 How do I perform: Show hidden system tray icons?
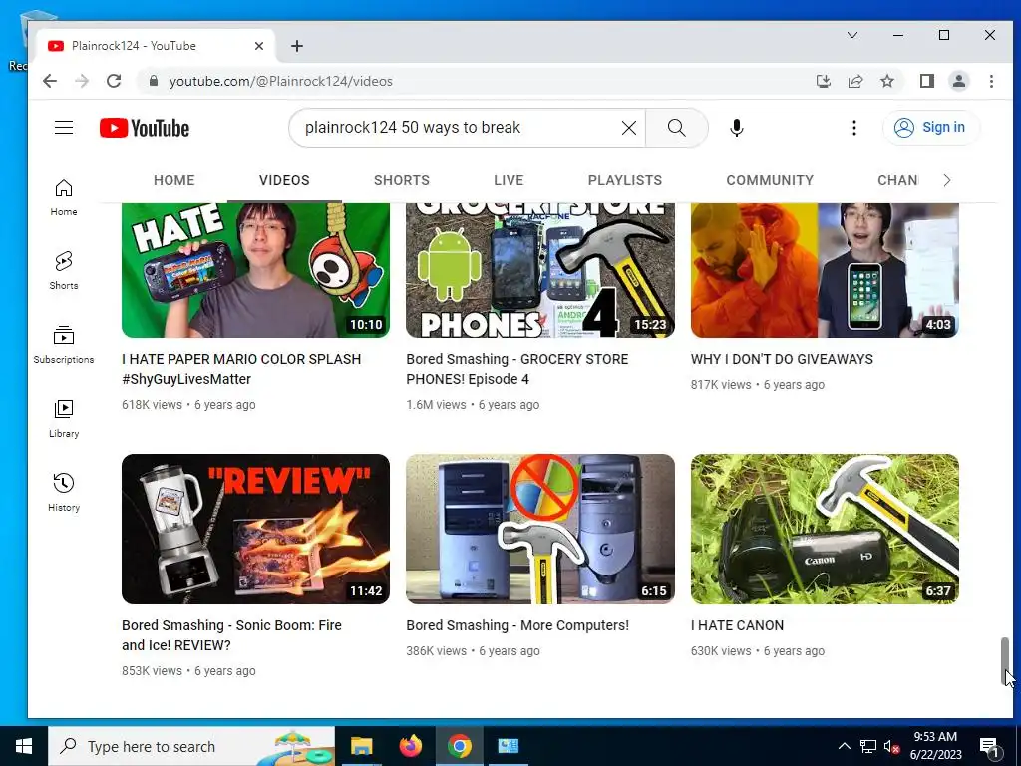pyautogui.click(x=844, y=746)
